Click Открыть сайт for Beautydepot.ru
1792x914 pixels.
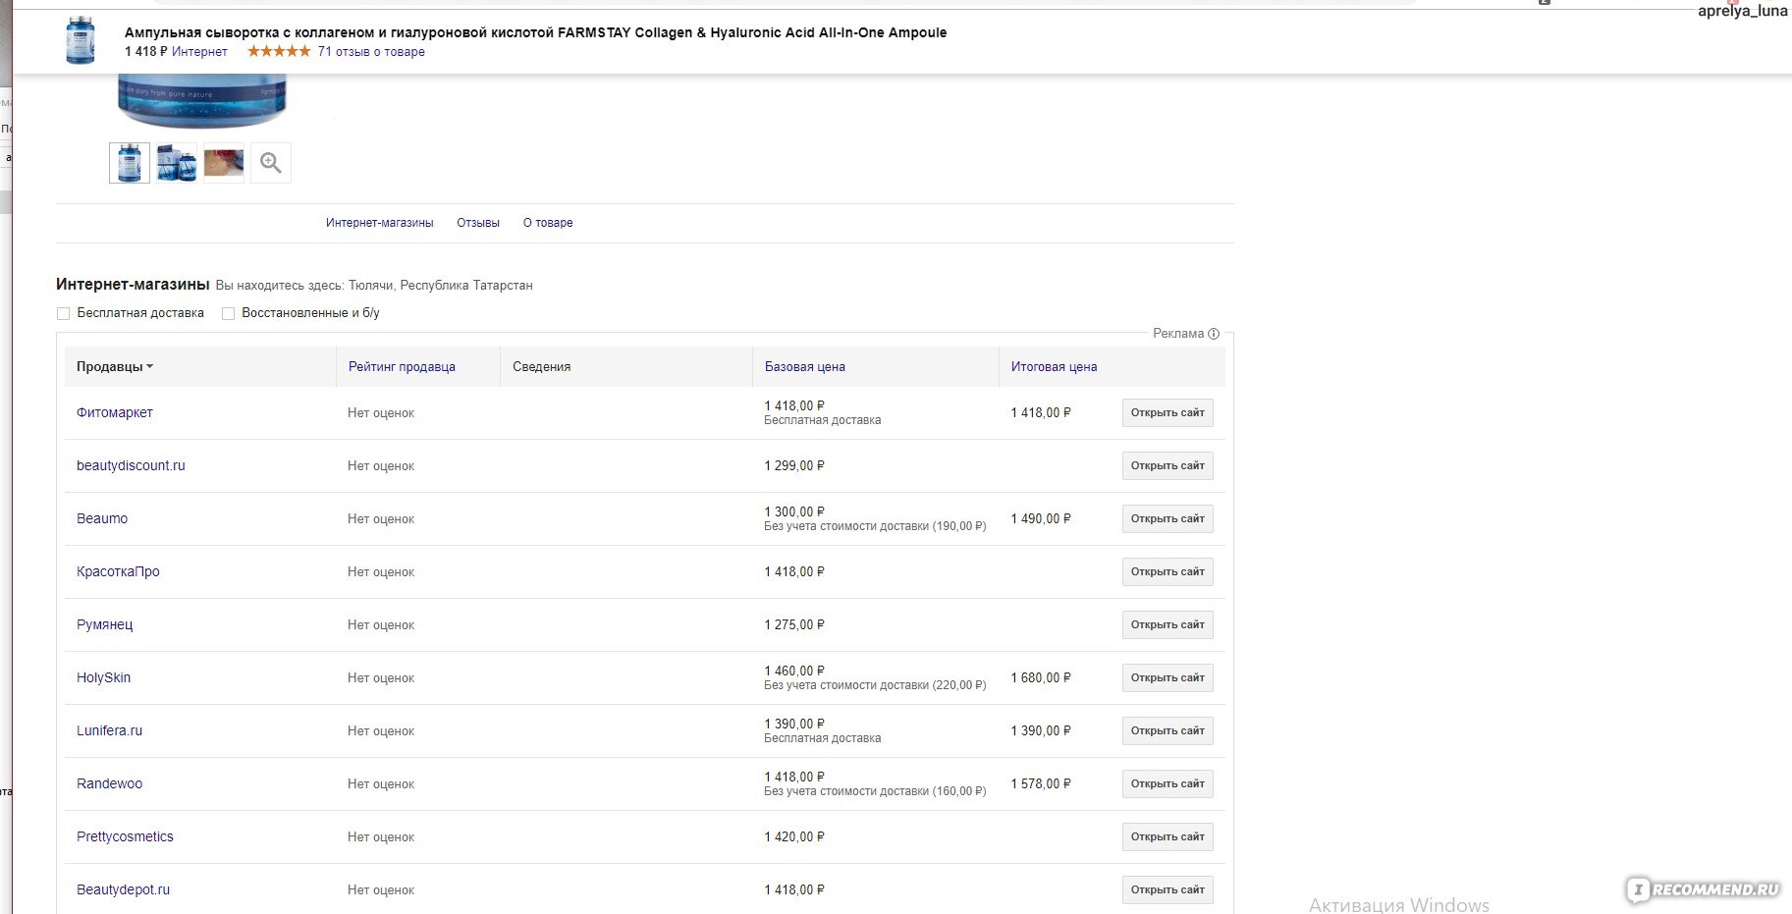click(1168, 890)
